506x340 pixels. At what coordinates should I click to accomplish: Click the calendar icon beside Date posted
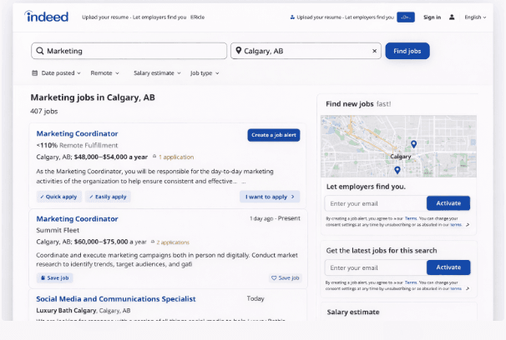pos(35,73)
